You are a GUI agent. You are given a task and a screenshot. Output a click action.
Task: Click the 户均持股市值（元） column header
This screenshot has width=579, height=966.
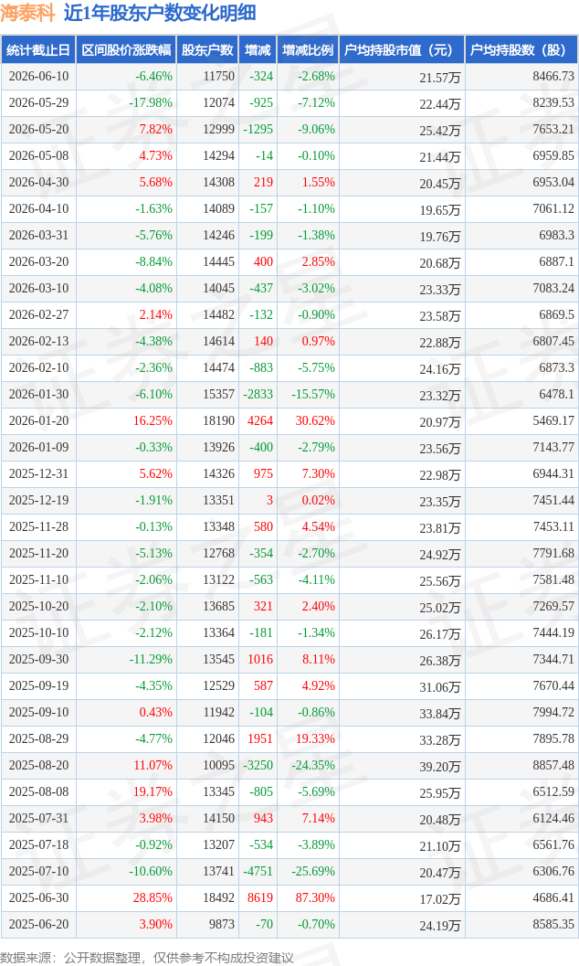(401, 50)
